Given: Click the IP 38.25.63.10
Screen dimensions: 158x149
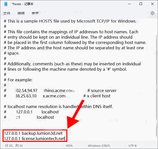Looking at the screenshot, I should 26,96.
